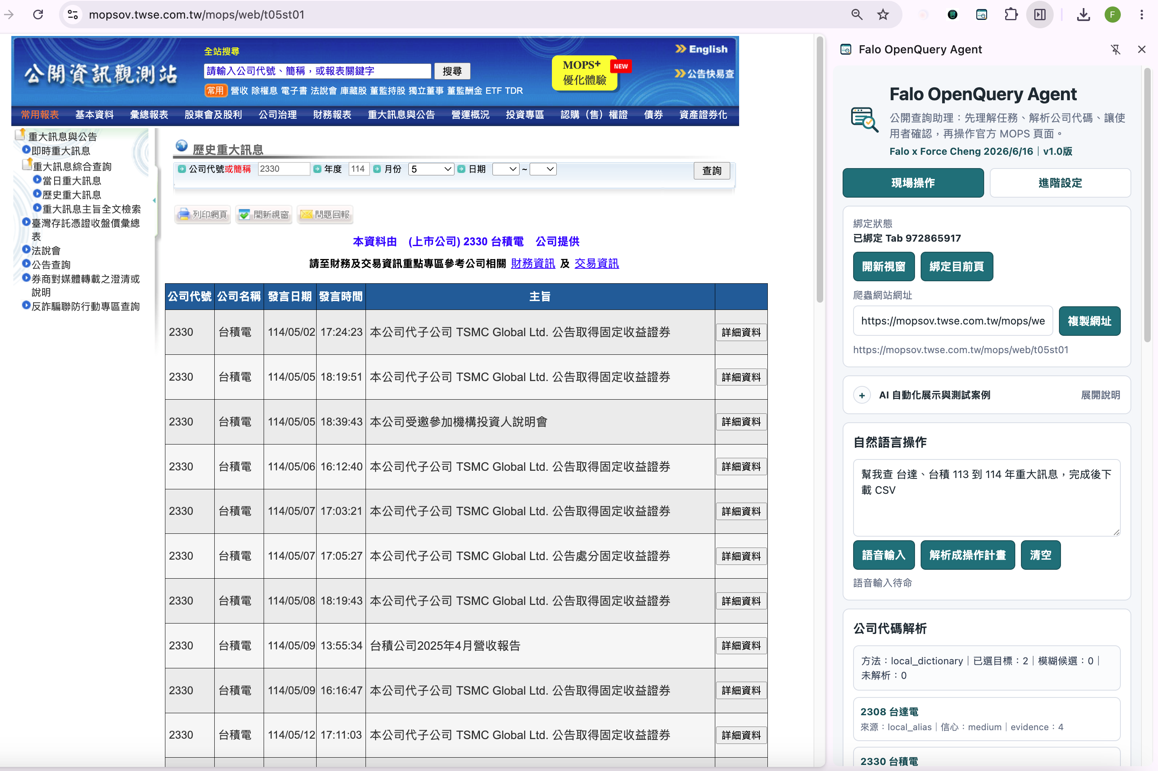Screen dimensions: 1158x771
Task: Click the 複製網址 button
Action: [x=1090, y=321]
